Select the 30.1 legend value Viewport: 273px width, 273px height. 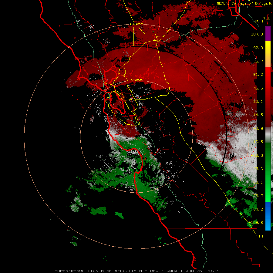(x=258, y=102)
